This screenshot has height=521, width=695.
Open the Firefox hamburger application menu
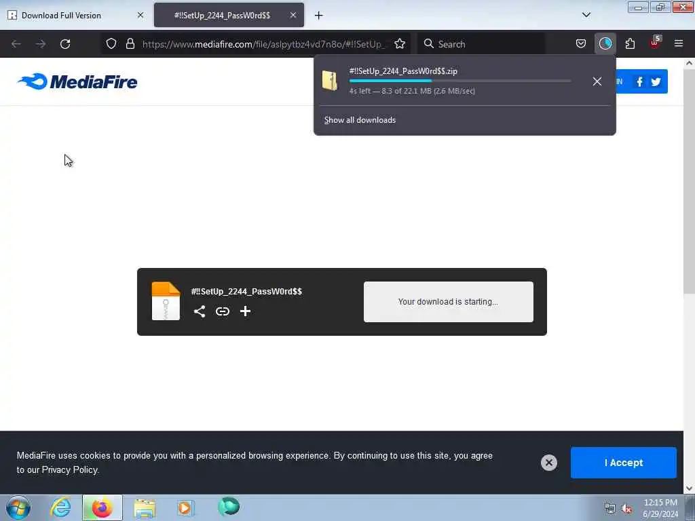pos(679,43)
